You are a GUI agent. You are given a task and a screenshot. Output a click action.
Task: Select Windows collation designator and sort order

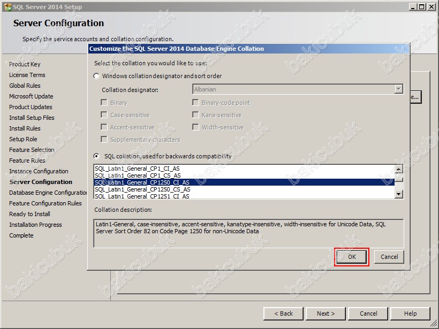(96, 76)
